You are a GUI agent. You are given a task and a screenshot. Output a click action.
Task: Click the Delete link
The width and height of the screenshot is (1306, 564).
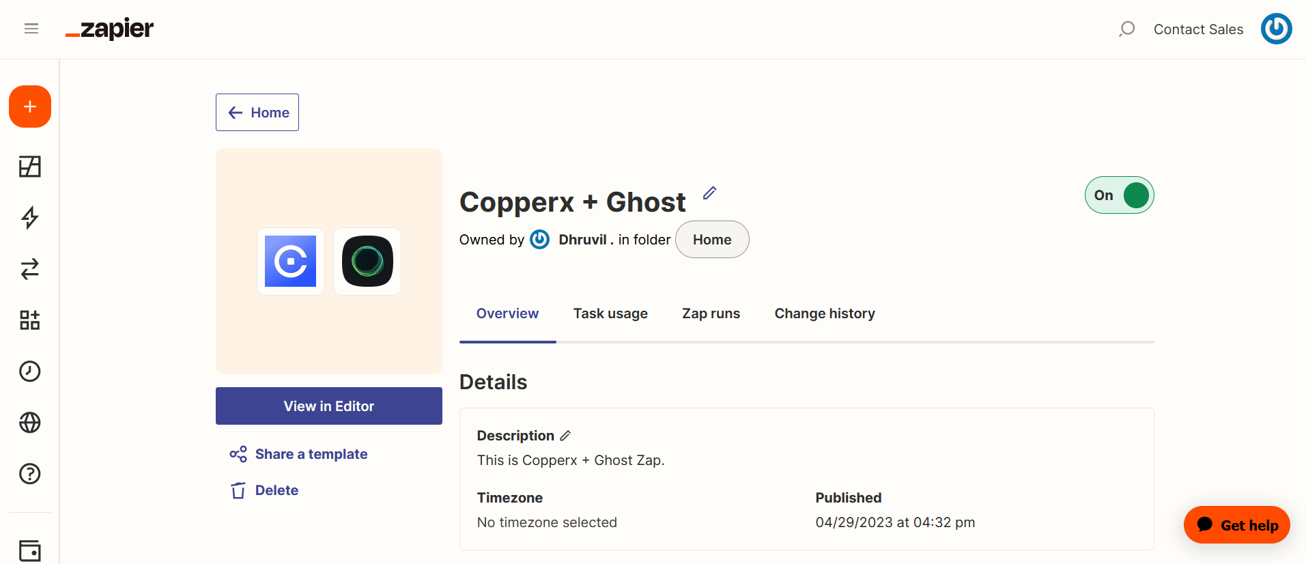[x=276, y=490]
